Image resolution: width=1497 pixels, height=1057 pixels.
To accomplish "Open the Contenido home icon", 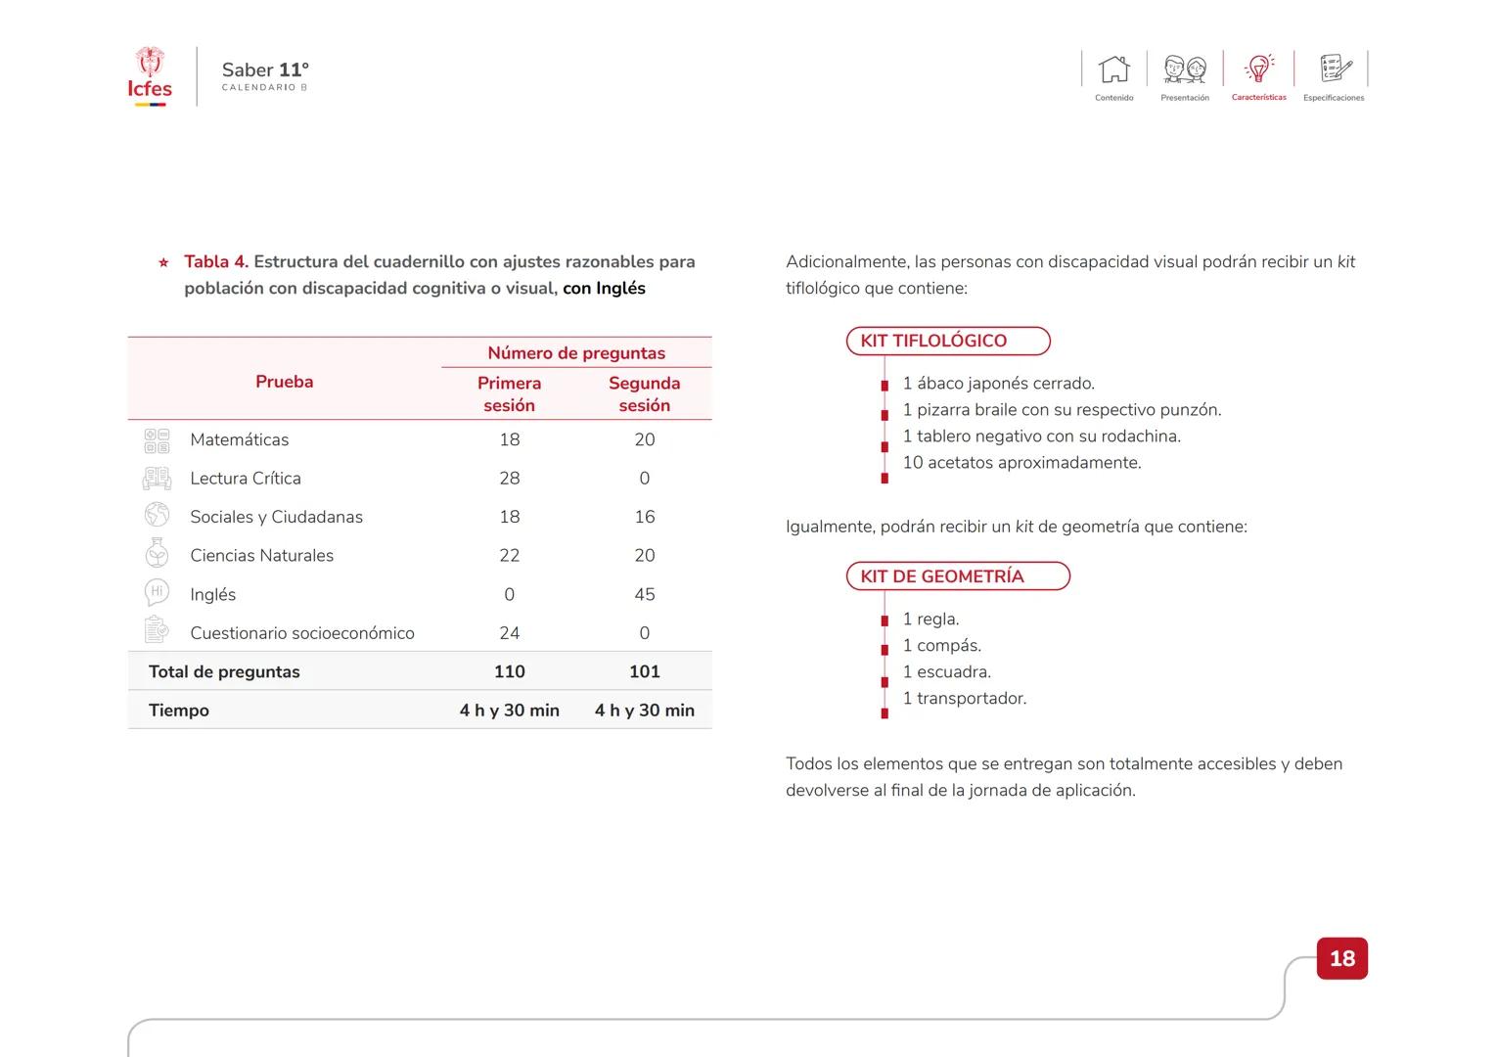I will point(1113,69).
